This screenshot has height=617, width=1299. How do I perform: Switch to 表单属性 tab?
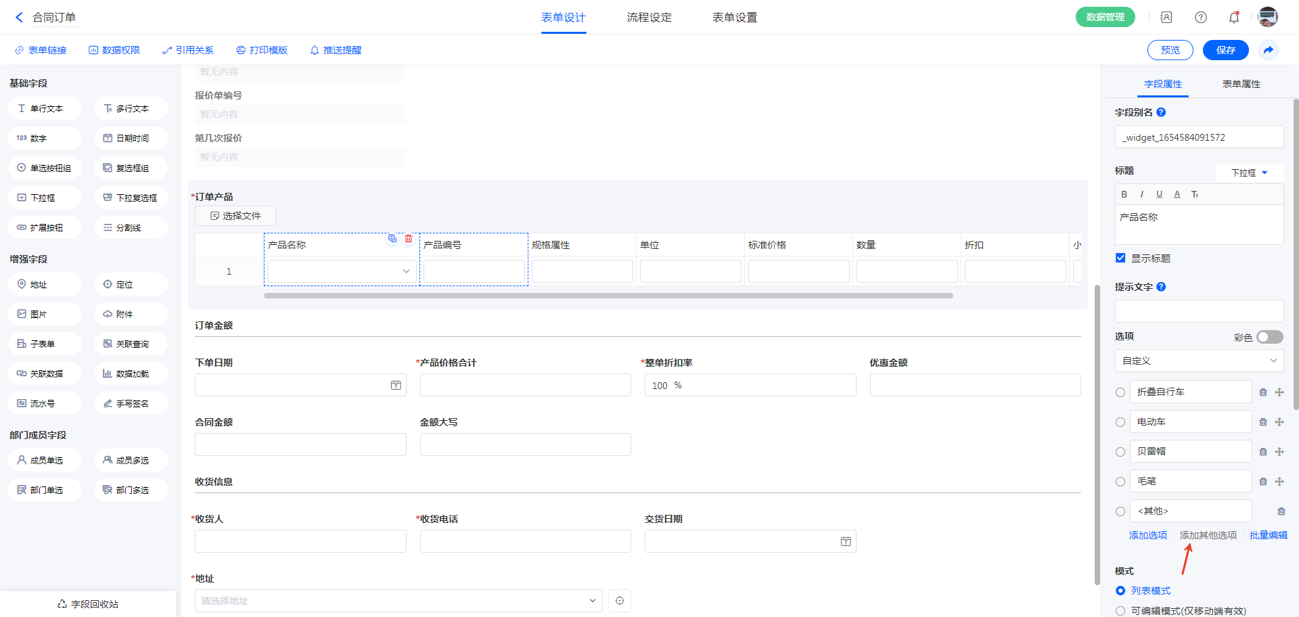(x=1241, y=84)
